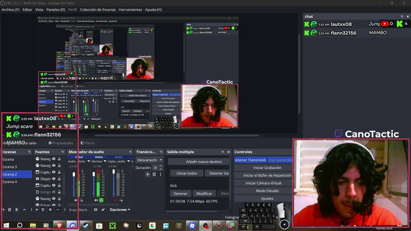Screen dimensions: 411x231
Task: Open the Archivo menu
Action: tap(10, 10)
